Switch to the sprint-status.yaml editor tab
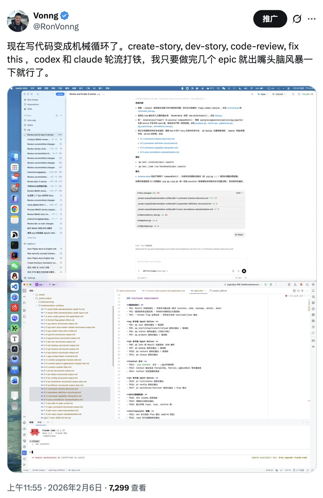 coord(126,291)
